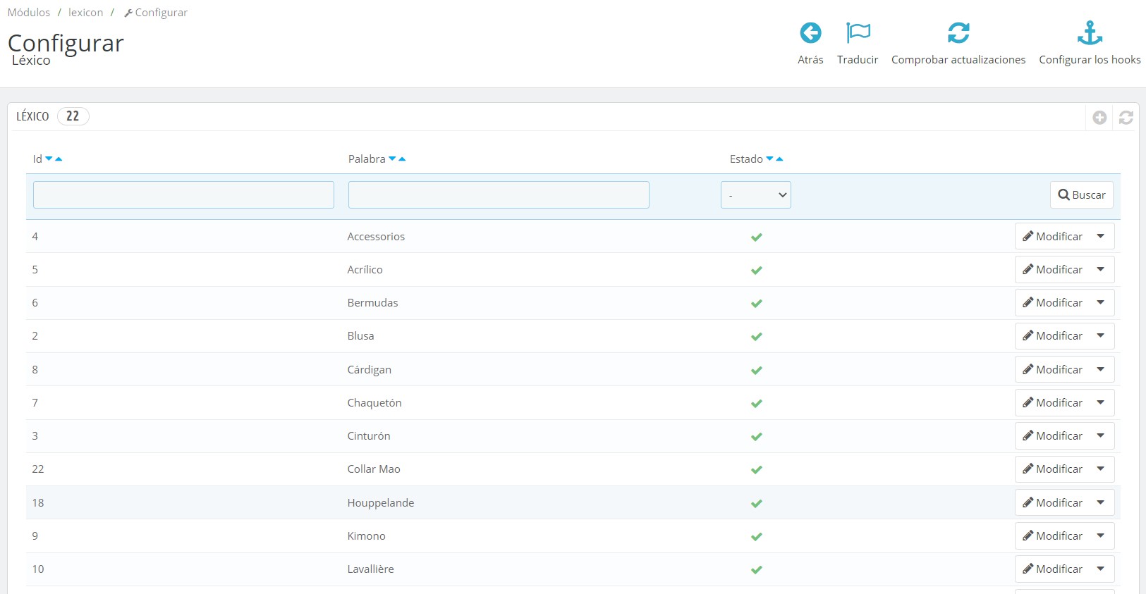Focus the Palabra filter input field
This screenshot has width=1146, height=594.
pos(499,195)
